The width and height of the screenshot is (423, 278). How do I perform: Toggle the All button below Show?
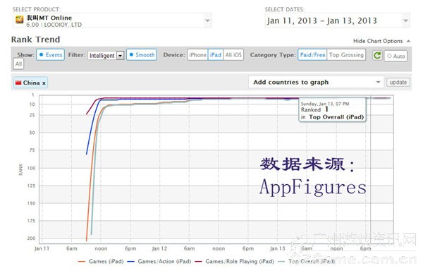[18, 64]
